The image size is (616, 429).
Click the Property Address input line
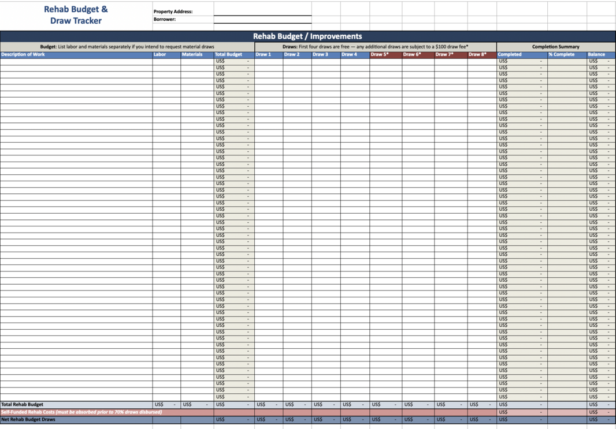tap(262, 12)
